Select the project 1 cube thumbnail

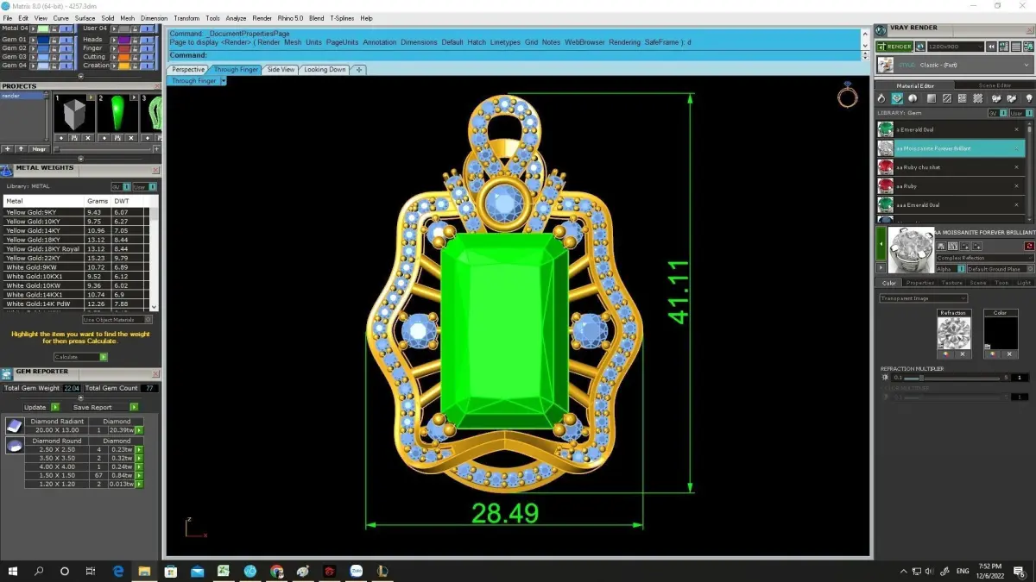click(x=73, y=114)
